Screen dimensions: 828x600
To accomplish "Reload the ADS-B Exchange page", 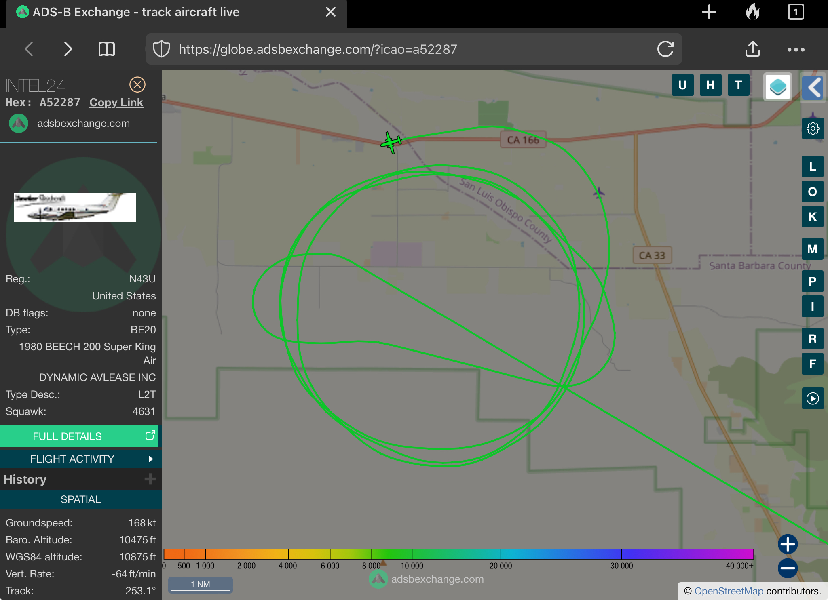I will [x=665, y=49].
